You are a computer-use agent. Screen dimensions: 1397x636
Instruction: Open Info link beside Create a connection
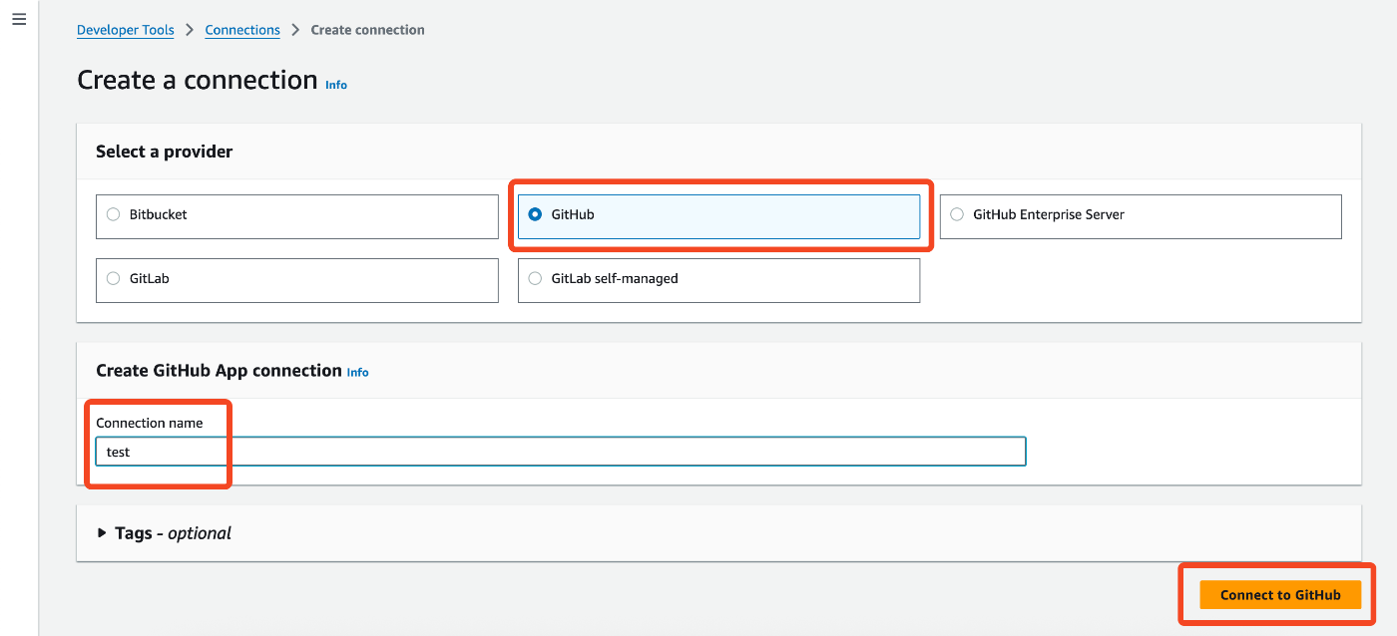(336, 85)
